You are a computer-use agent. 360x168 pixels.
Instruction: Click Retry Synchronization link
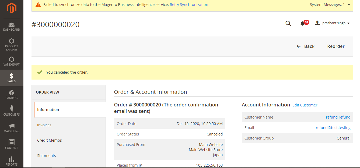[189, 5]
